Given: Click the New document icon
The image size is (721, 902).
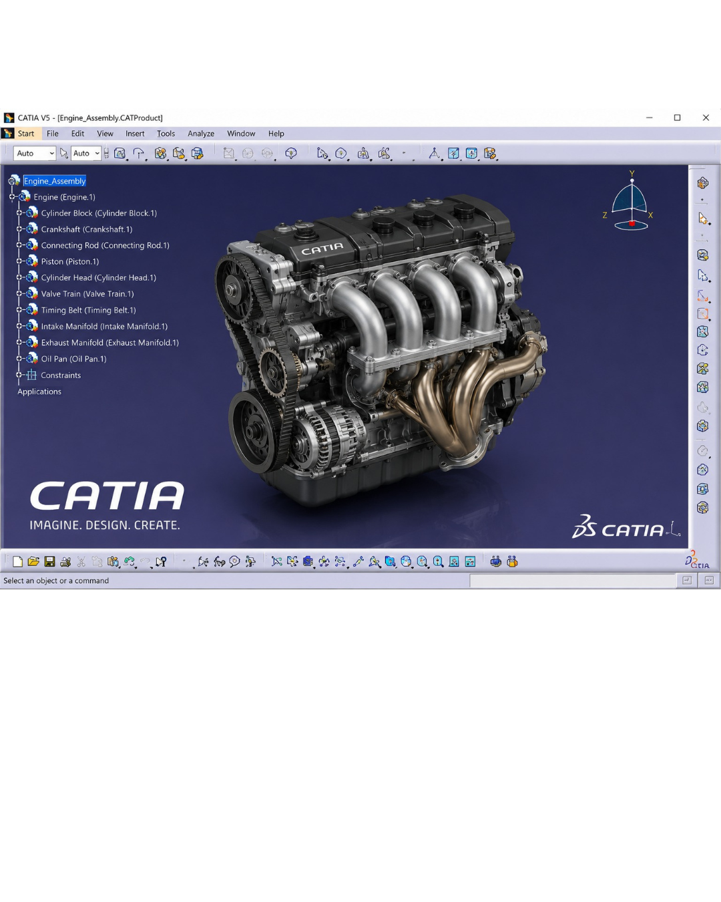Looking at the screenshot, I should coord(17,562).
